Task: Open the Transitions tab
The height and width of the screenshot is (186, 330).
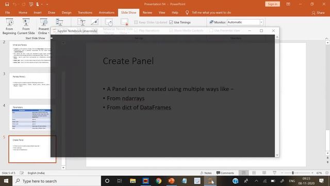Action: (x=85, y=12)
